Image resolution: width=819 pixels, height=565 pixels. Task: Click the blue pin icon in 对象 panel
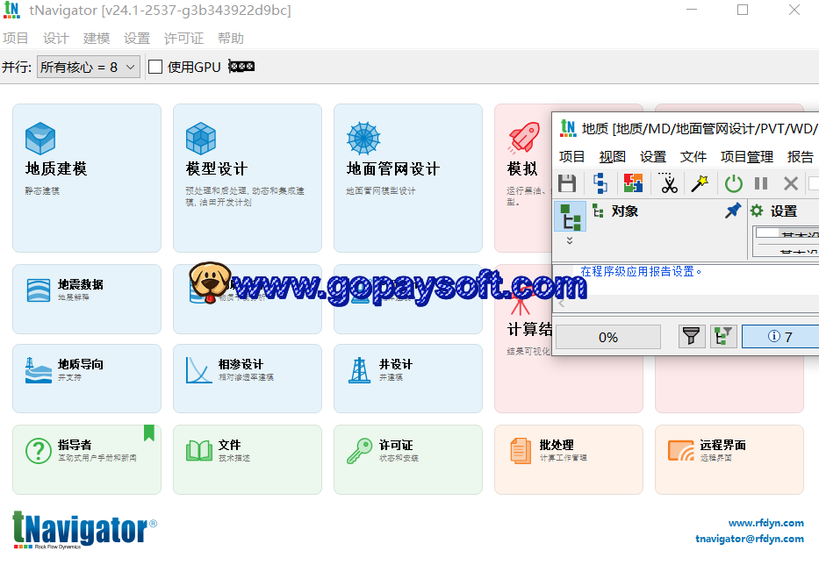point(733,211)
